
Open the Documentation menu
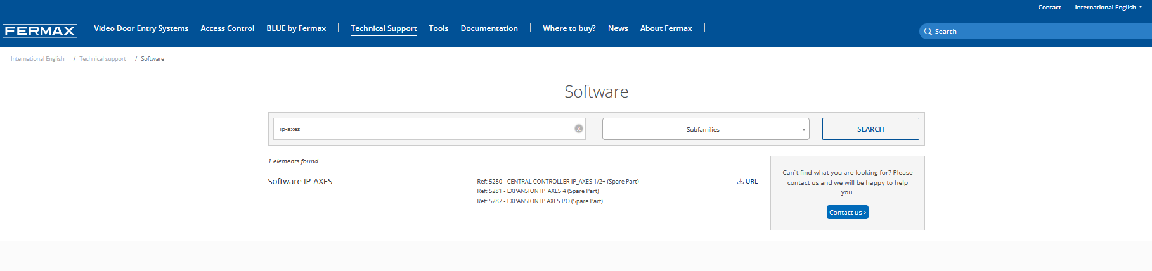point(489,28)
